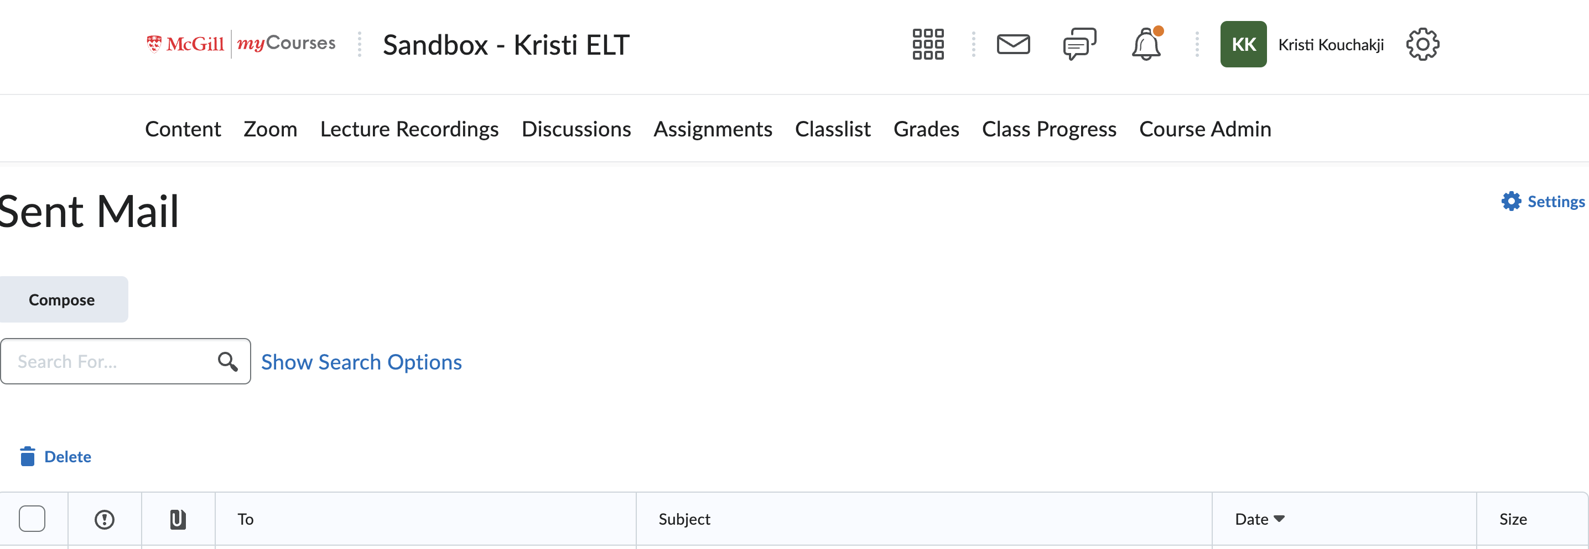
Task: Open the course selector grid icon
Action: pos(928,44)
